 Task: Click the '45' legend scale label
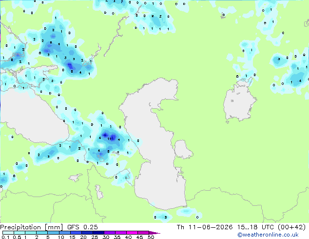coord(139,237)
